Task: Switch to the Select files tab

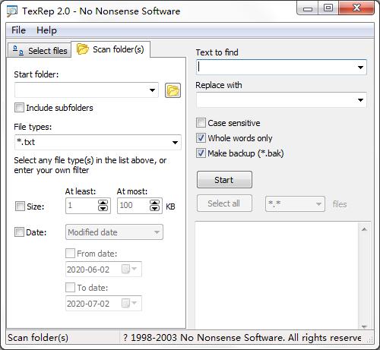Action: pos(40,50)
